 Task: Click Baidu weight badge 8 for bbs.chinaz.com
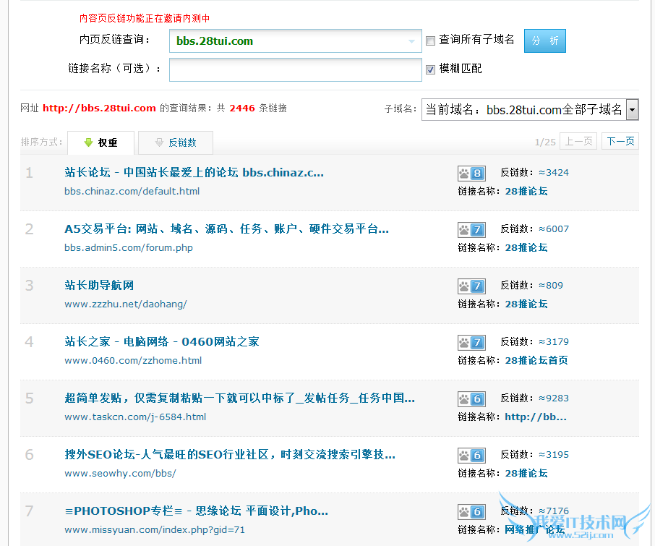click(471, 174)
